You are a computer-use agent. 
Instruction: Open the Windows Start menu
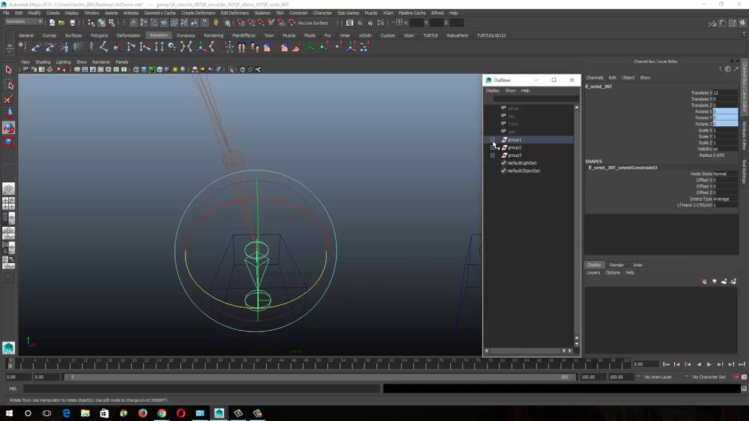9,413
